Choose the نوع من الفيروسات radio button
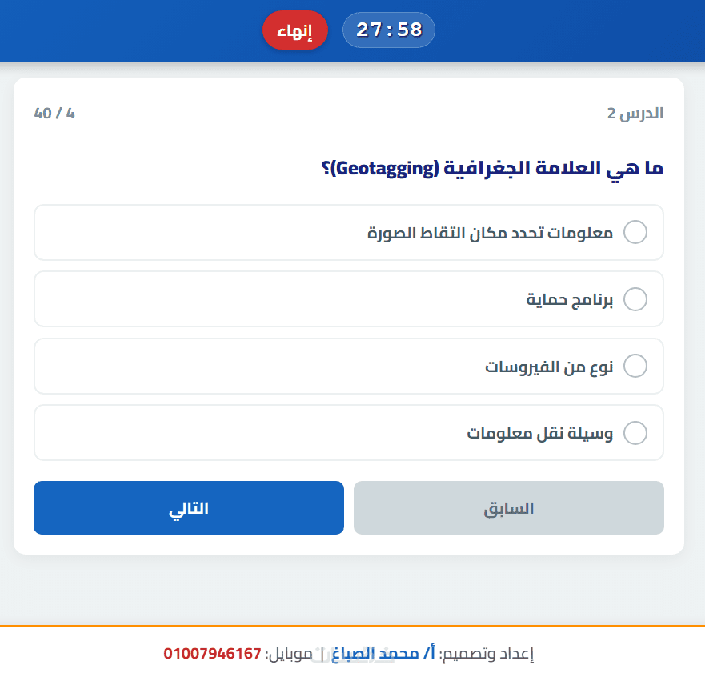The image size is (705, 677). [635, 367]
